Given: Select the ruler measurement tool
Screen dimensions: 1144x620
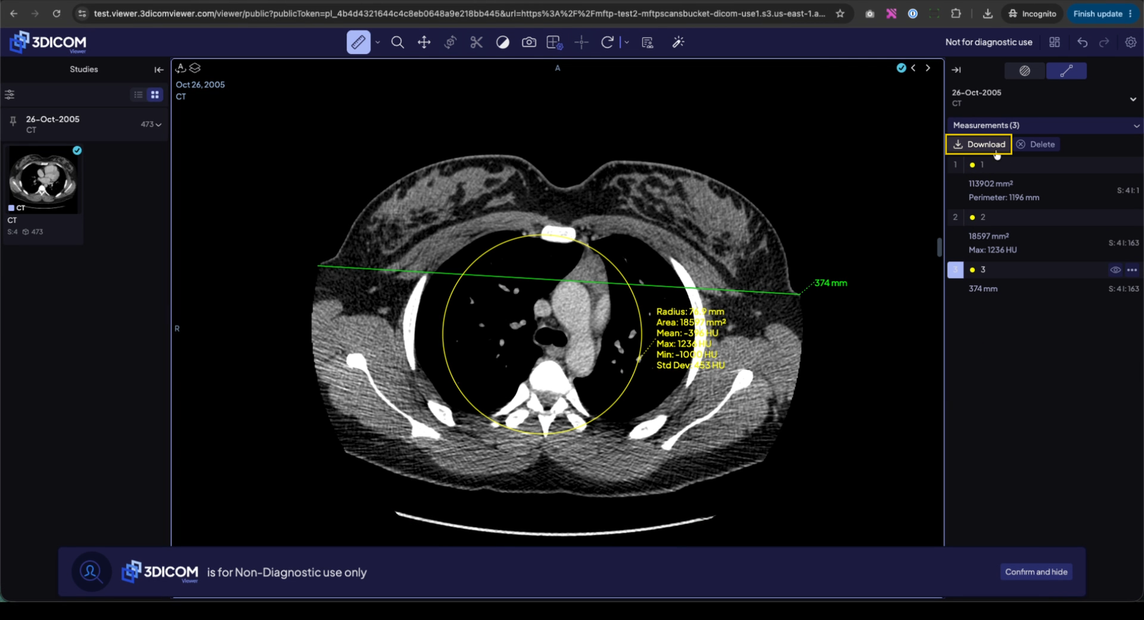Looking at the screenshot, I should (358, 42).
